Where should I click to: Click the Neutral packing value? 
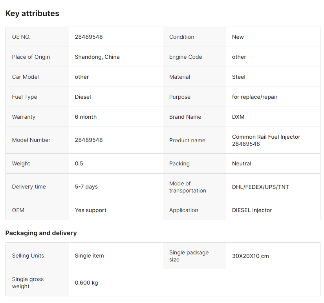(242, 163)
